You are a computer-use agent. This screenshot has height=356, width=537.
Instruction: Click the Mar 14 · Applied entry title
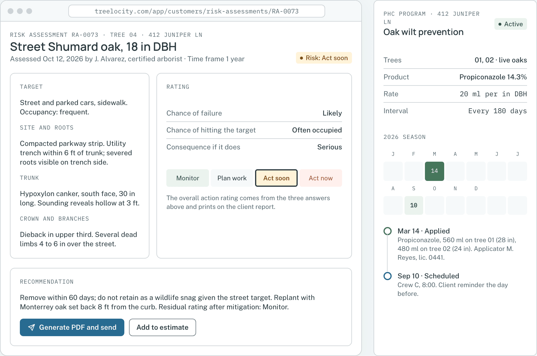click(423, 231)
